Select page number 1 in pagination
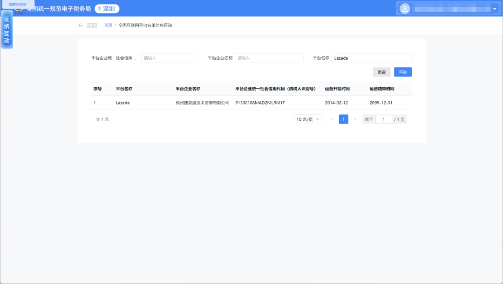The image size is (503, 284). [x=343, y=119]
